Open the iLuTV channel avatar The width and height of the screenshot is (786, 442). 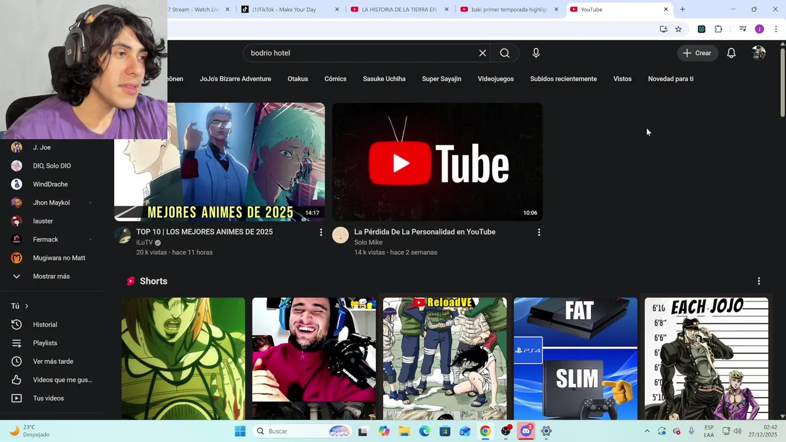click(123, 235)
